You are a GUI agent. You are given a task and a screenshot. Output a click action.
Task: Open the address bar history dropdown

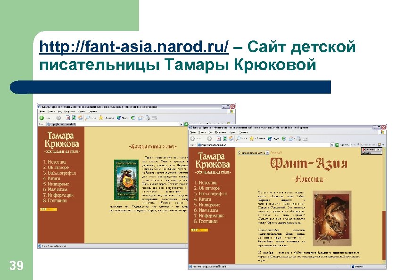332,145
